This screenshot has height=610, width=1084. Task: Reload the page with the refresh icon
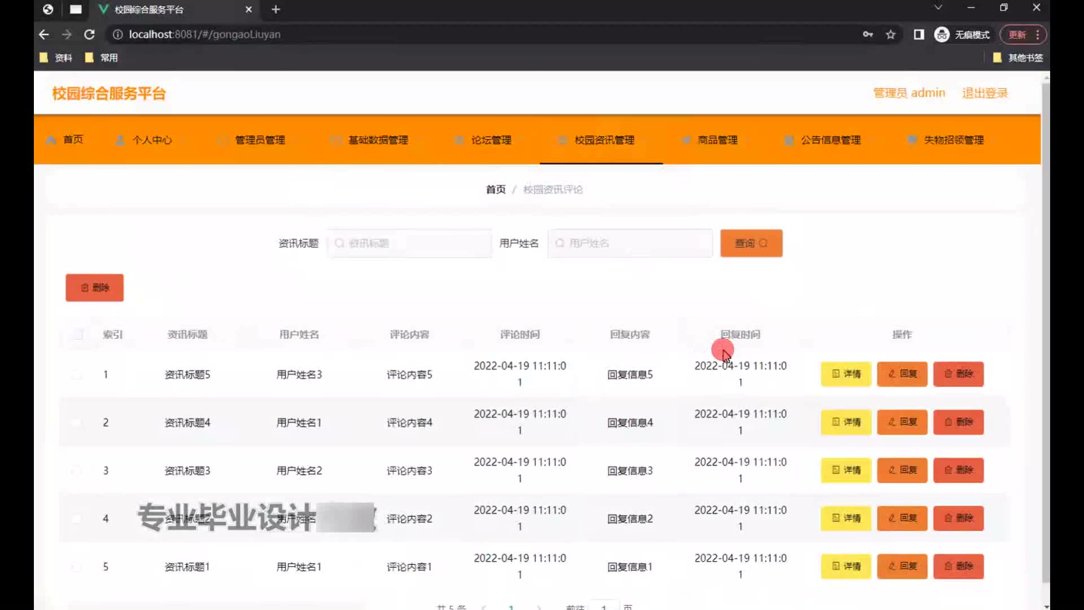pyautogui.click(x=89, y=34)
